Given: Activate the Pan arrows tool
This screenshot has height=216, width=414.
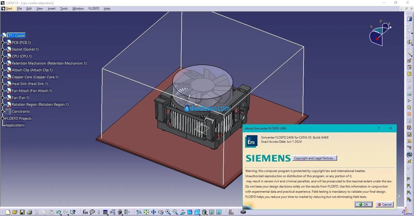Looking at the screenshot, I should (x=154, y=212).
